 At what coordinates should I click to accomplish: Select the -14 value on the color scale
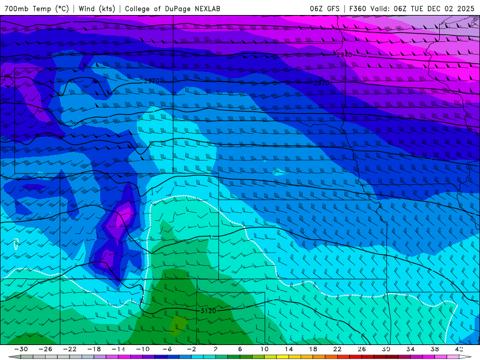pos(118,349)
